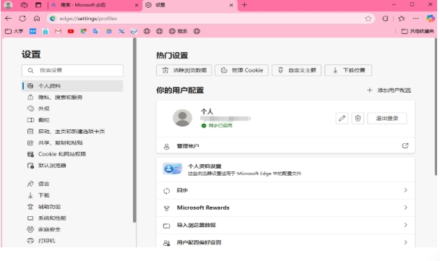
Task: Click the profile avatar in title bar
Action: coord(9,5)
